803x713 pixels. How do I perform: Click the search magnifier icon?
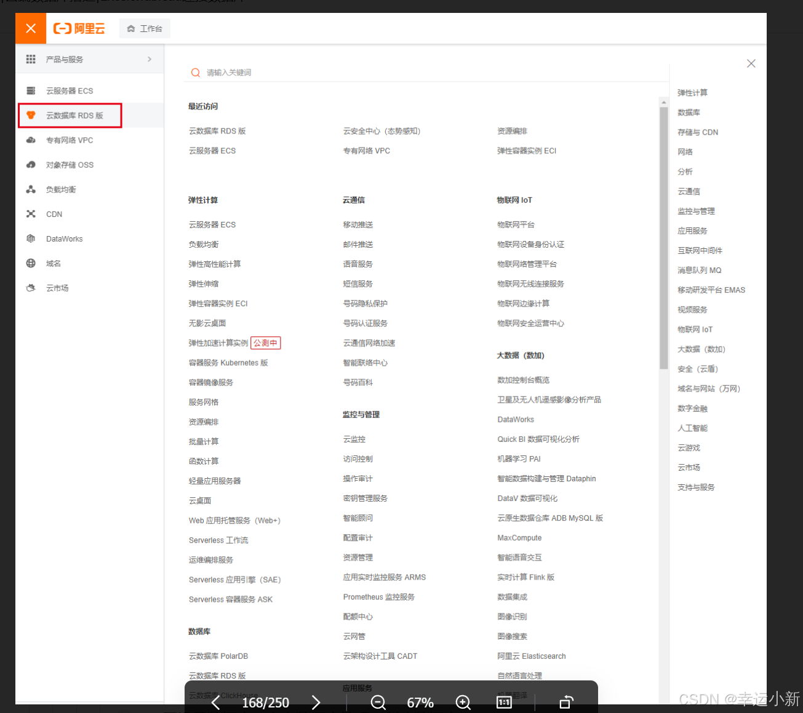click(x=196, y=73)
